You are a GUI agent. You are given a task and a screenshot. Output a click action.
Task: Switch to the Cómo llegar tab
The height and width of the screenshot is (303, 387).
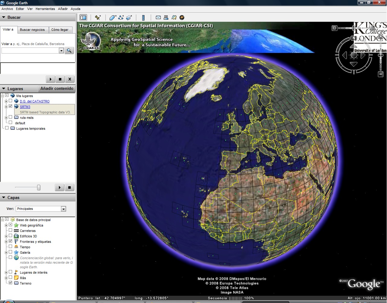click(60, 30)
